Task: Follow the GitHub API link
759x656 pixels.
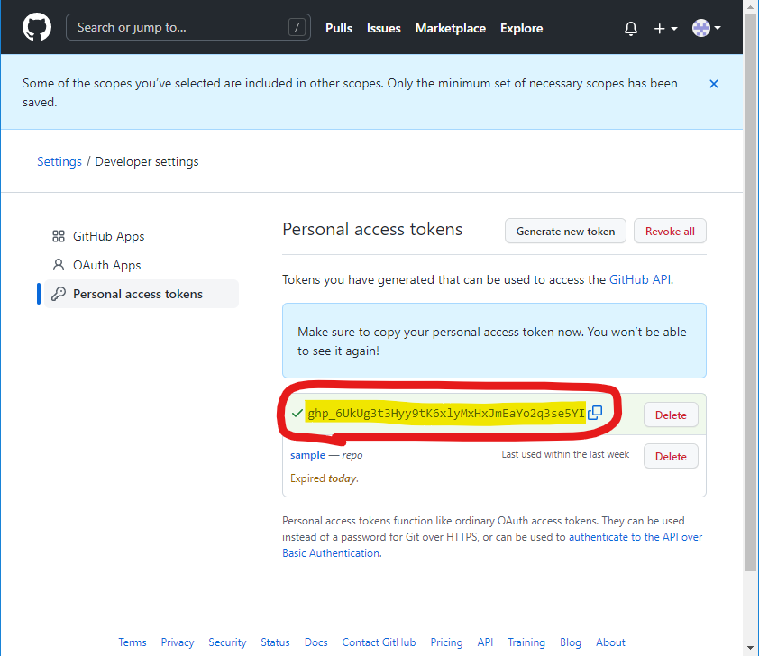Action: click(x=640, y=279)
